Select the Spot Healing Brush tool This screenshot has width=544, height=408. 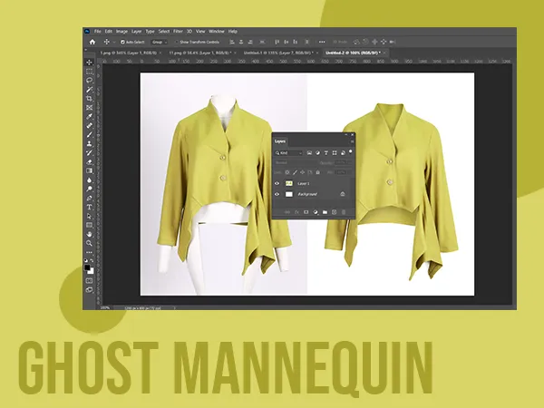click(89, 126)
